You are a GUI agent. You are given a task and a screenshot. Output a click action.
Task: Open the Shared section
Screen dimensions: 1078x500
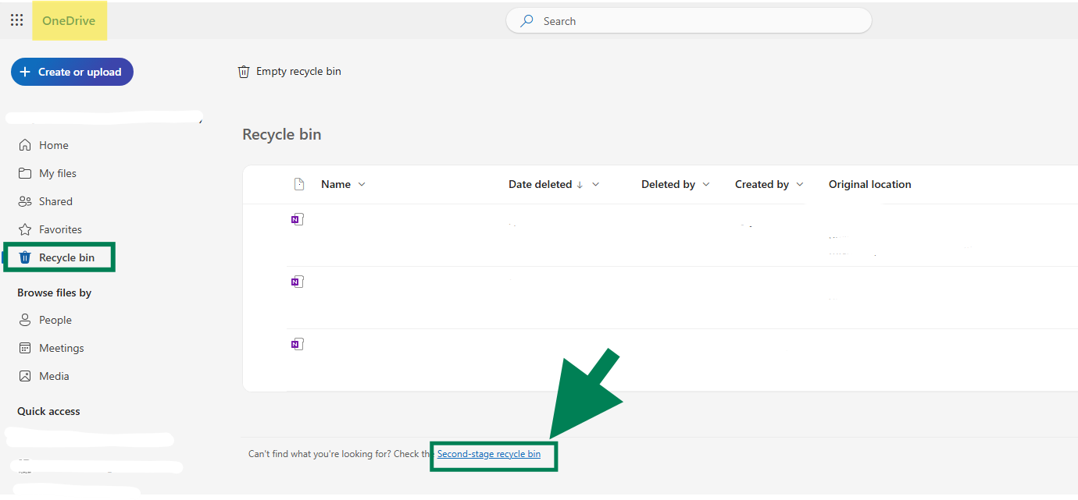tap(45, 201)
